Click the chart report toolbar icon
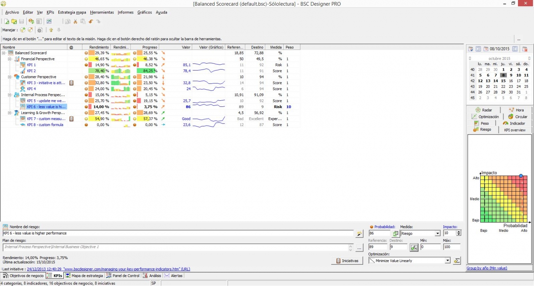 pyautogui.click(x=49, y=22)
